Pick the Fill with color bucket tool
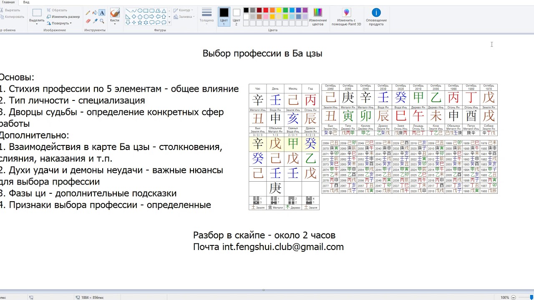 tap(95, 13)
